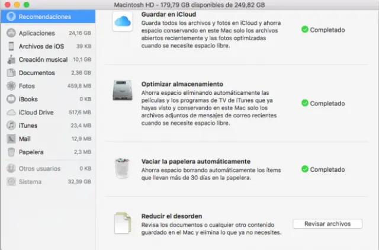This screenshot has height=250, width=379.
Task: Click Completado checkmark for Optimizar almacenamiento
Action: tap(304, 103)
